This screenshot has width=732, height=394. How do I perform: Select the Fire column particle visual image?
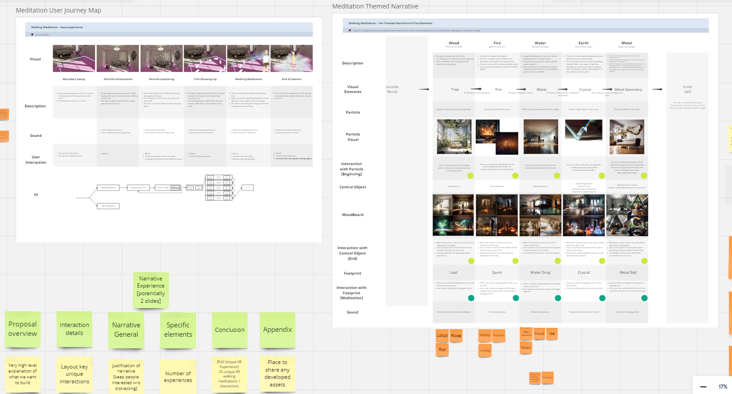point(496,137)
